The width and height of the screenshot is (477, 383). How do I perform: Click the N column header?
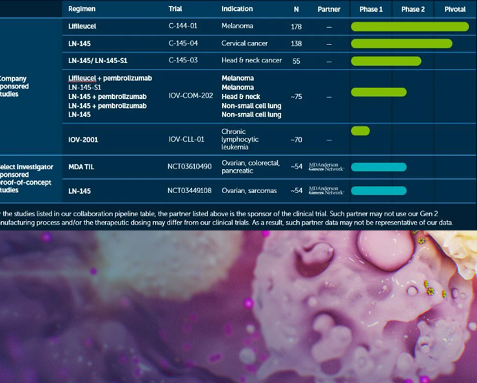296,10
